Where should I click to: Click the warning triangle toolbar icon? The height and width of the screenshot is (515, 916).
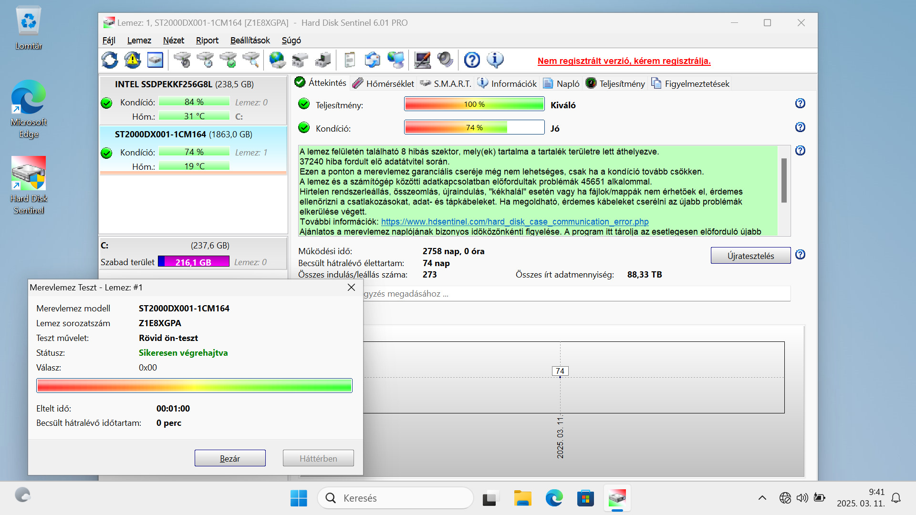(x=132, y=60)
